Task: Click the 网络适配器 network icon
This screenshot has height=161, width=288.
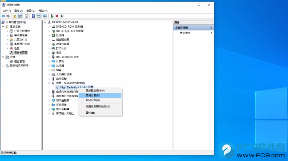Action: click(53, 101)
